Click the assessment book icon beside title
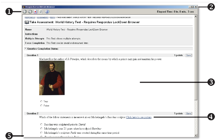The width and height of the screenshot is (223, 140). tap(27, 23)
